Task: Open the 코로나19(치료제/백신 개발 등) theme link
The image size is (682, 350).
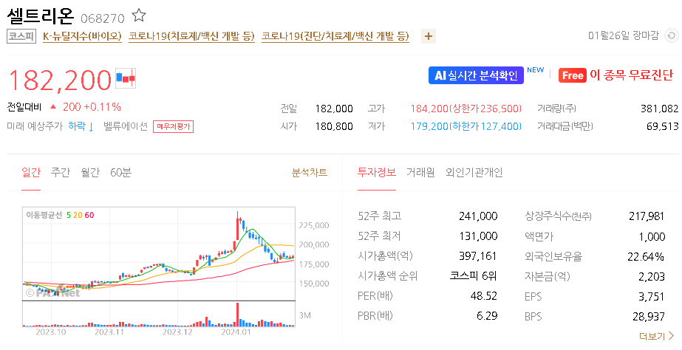Action: point(191,35)
